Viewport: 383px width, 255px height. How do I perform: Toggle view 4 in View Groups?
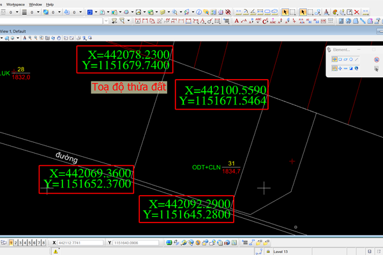pos(25,243)
